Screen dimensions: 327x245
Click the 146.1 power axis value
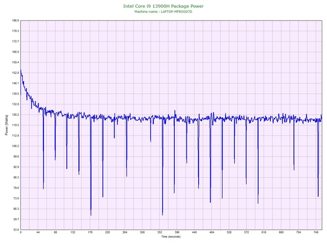click(16, 83)
